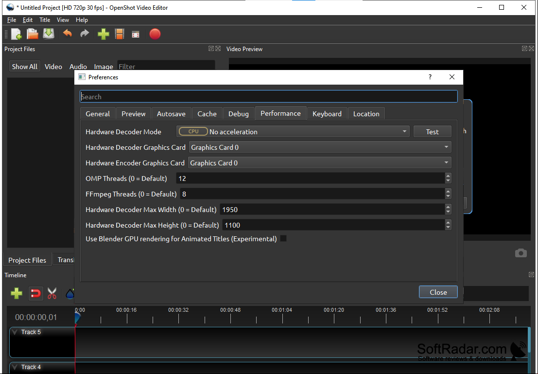Save the project using the toolbar icon

(x=49, y=34)
